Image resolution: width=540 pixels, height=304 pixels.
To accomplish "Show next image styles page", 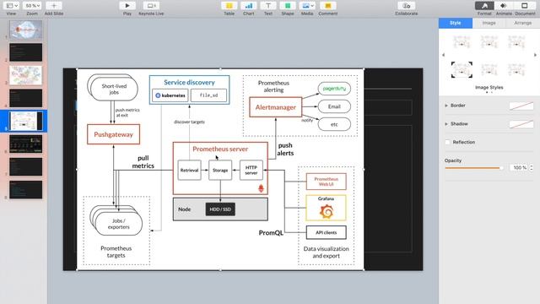I will tap(535, 55).
